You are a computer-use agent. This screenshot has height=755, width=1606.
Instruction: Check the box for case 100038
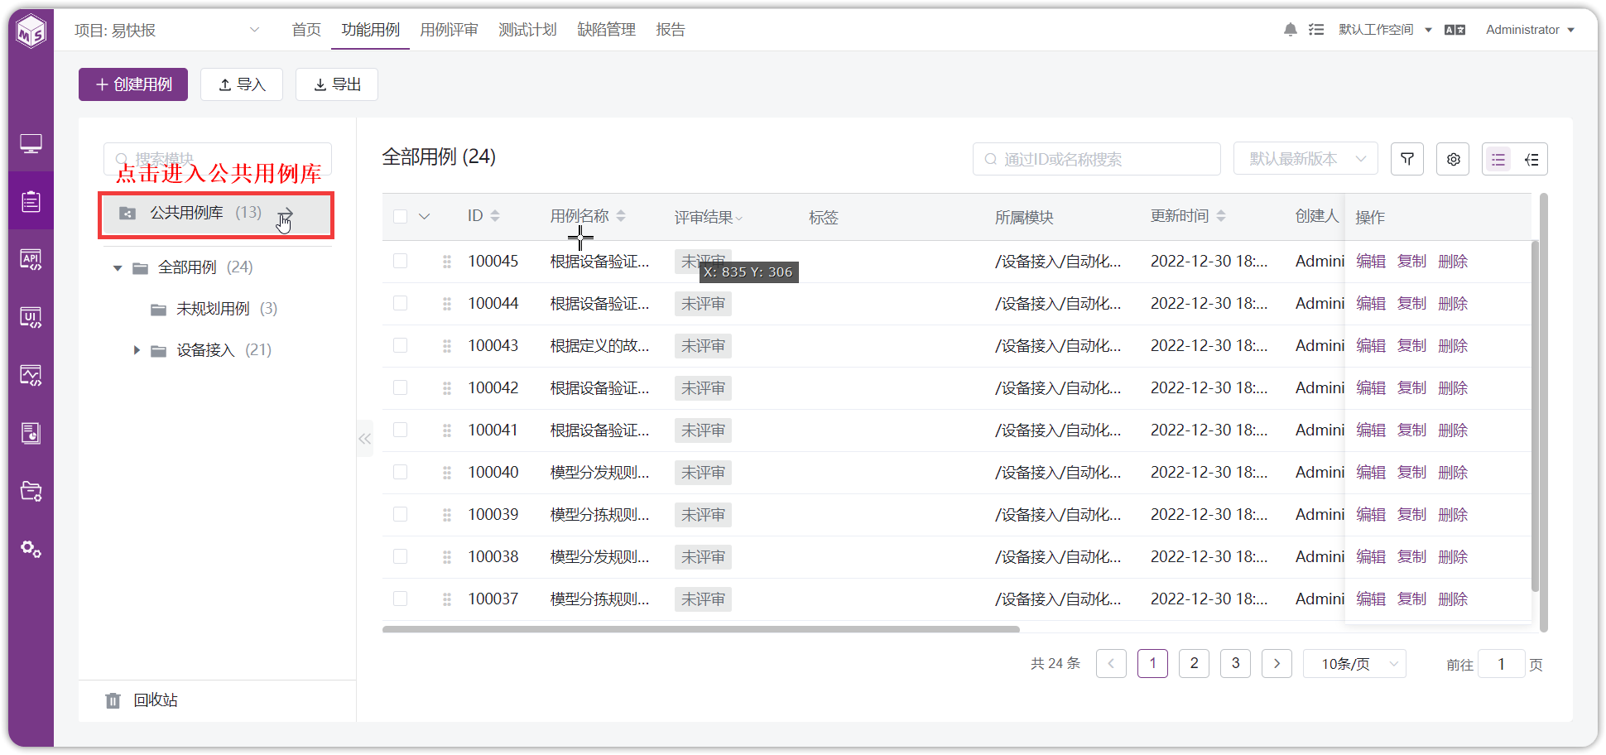coord(401,556)
